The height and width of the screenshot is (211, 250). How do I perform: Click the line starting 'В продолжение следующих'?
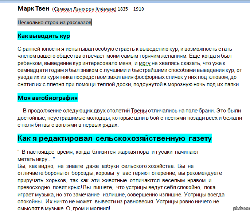click(132, 111)
